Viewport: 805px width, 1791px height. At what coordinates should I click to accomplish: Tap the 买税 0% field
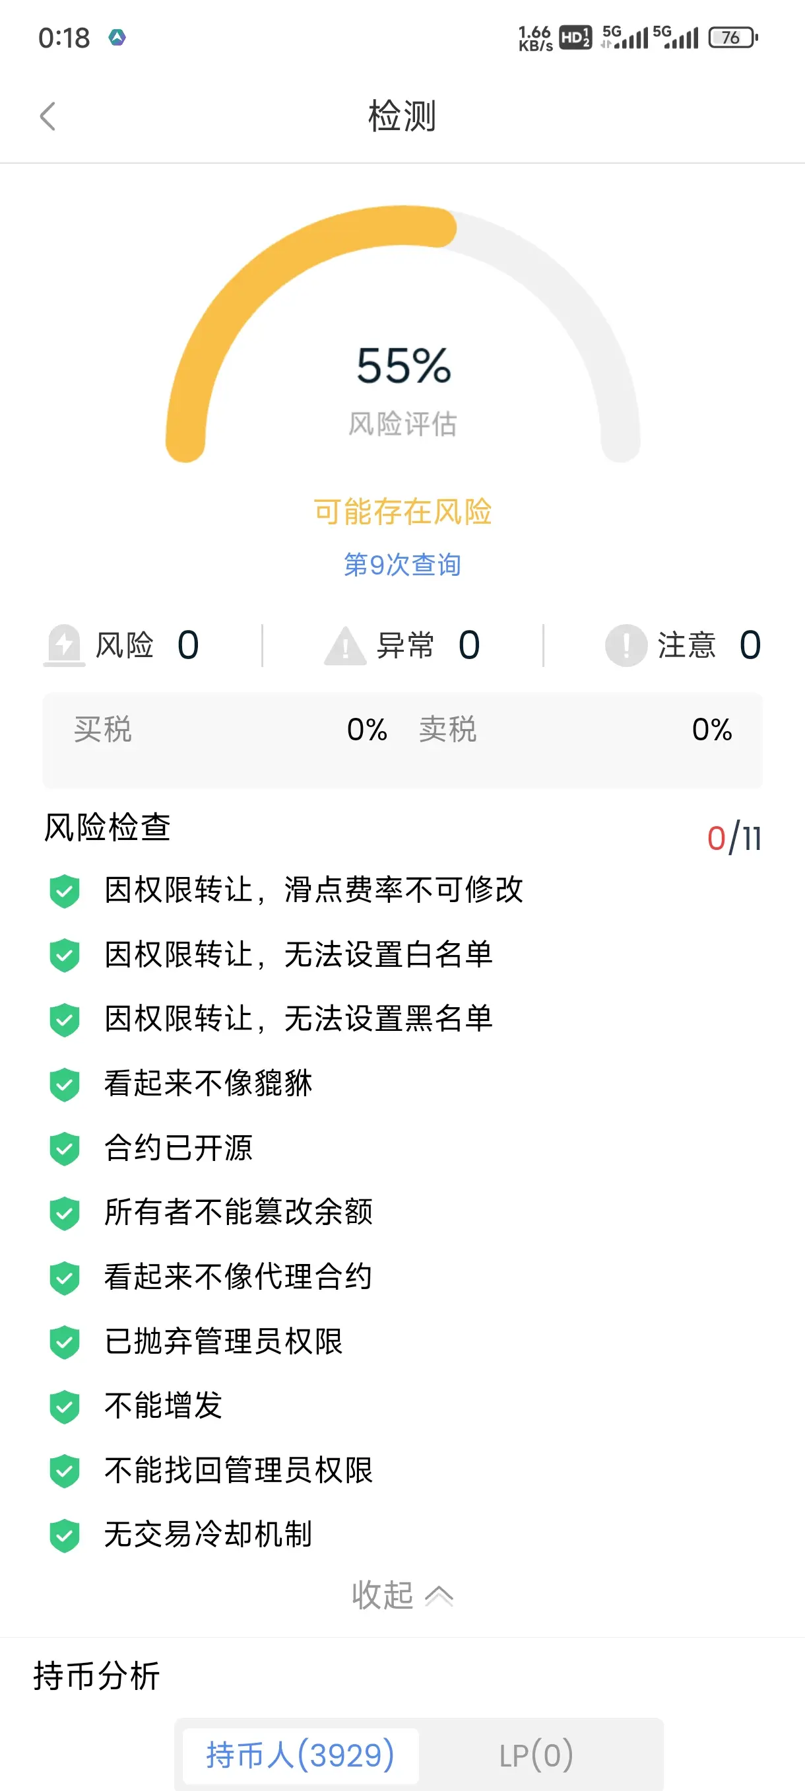click(230, 729)
